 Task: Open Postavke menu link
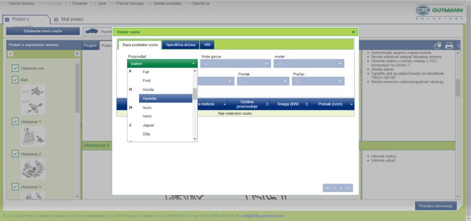80,4
